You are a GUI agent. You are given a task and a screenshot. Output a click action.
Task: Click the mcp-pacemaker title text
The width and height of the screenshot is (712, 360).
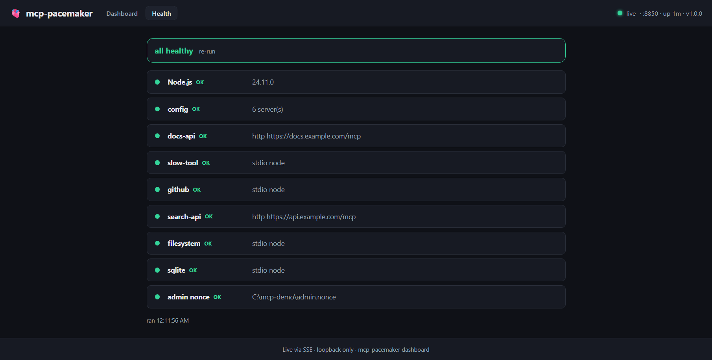click(59, 13)
